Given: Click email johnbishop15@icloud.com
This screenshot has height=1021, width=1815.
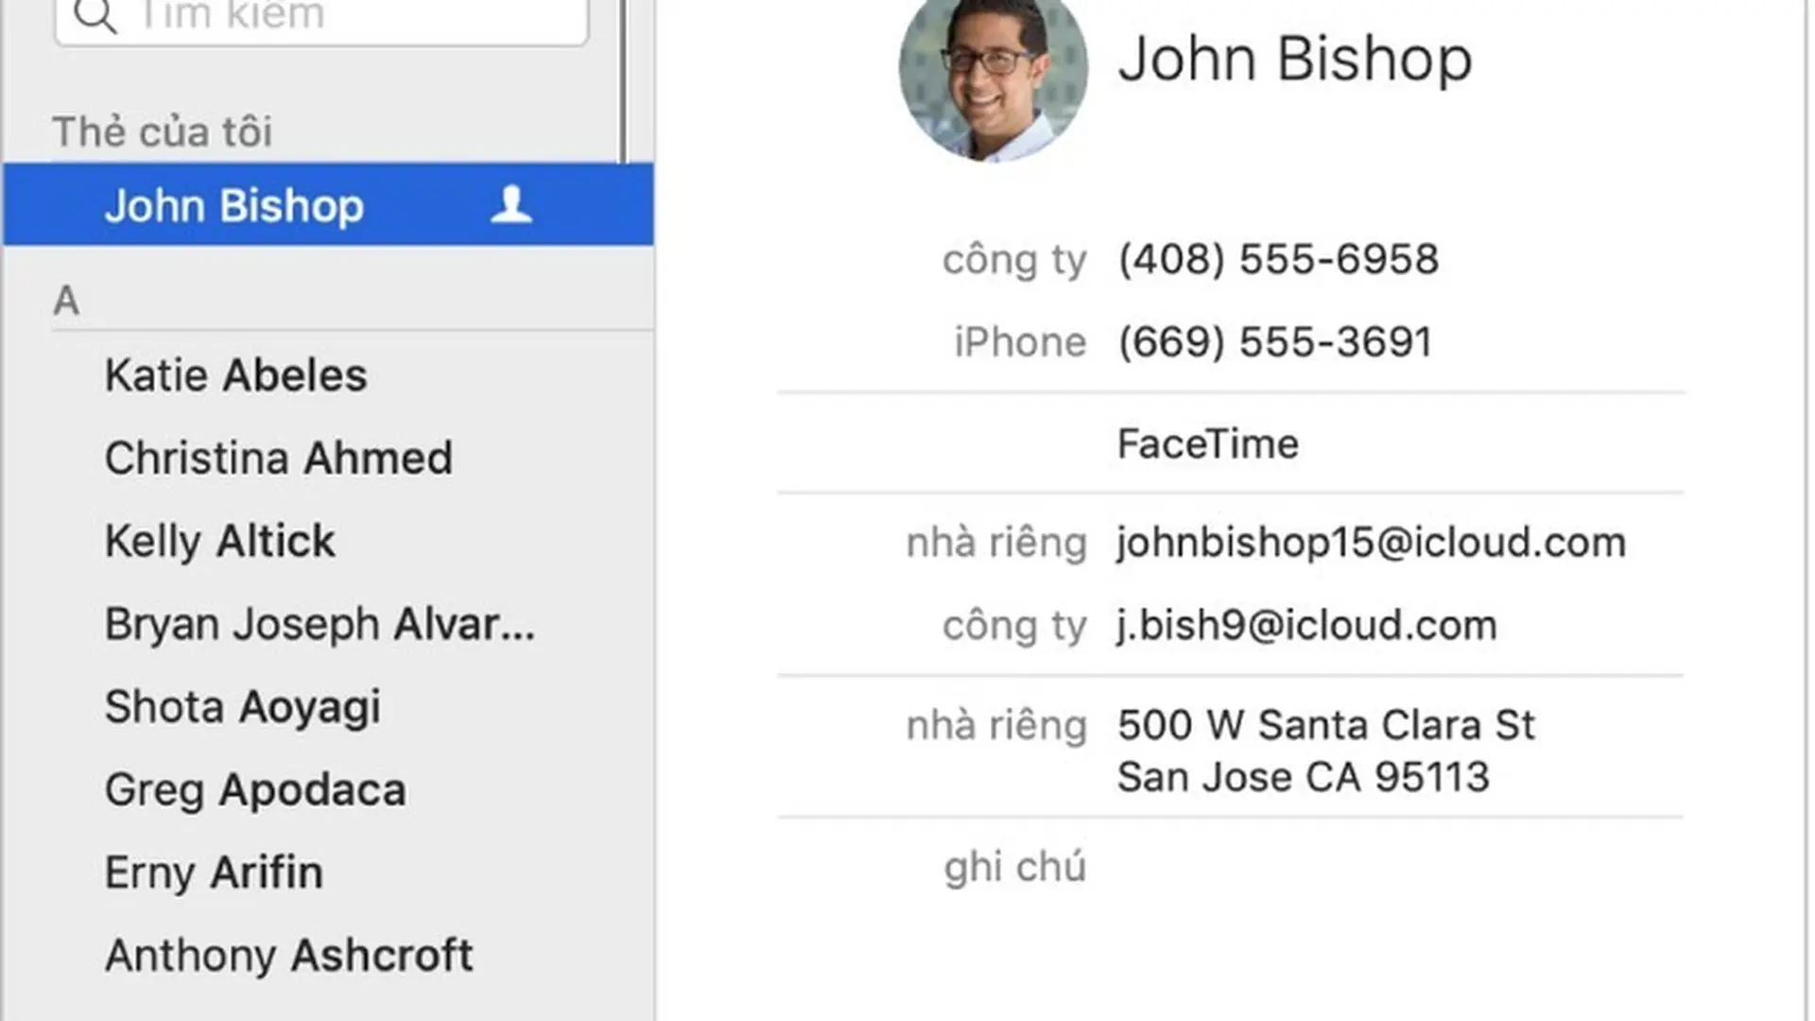Looking at the screenshot, I should click(x=1371, y=543).
